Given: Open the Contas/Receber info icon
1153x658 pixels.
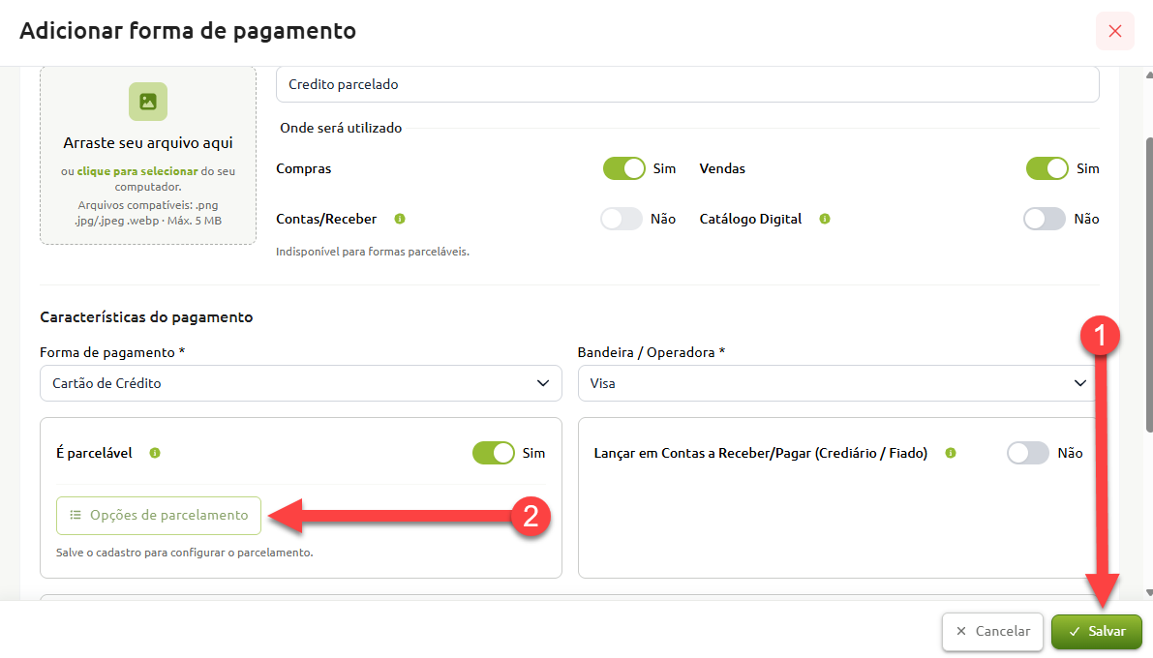Looking at the screenshot, I should point(400,219).
